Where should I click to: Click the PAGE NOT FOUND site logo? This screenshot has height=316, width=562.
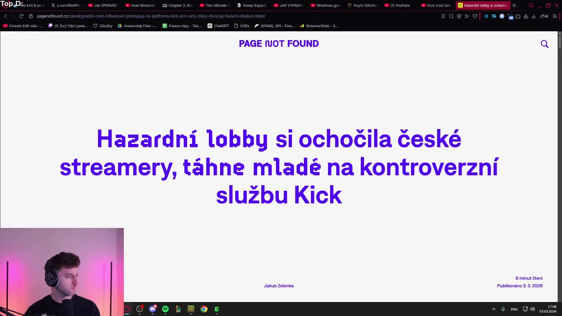[x=279, y=43]
